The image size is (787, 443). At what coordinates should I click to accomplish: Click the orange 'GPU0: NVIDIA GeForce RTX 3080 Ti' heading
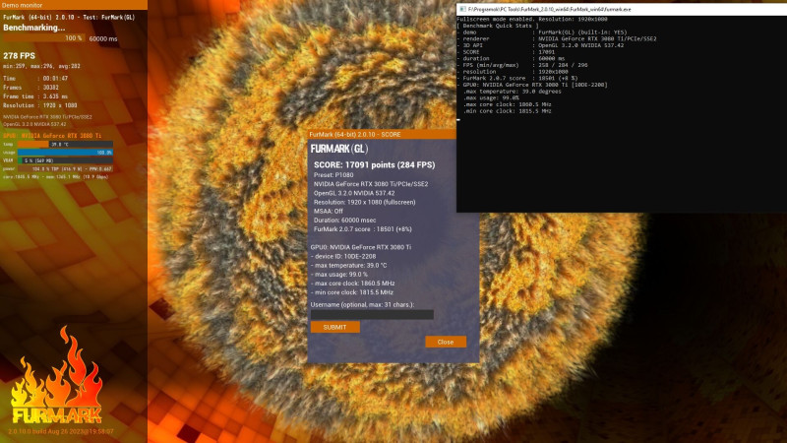coord(52,136)
